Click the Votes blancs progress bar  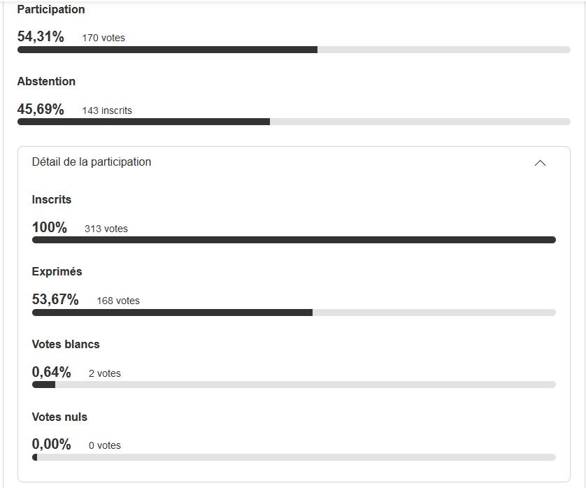(x=294, y=385)
